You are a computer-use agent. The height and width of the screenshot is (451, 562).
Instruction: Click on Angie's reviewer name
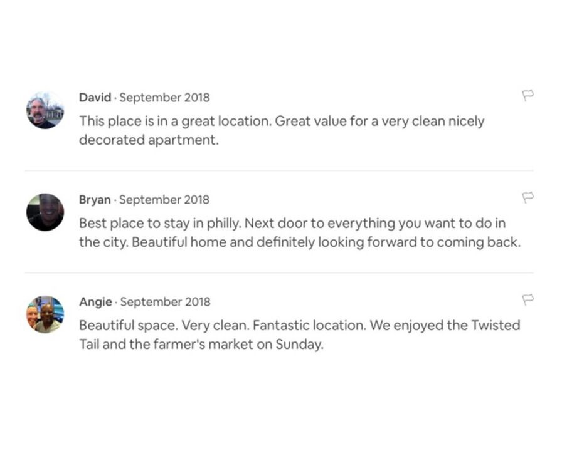95,302
